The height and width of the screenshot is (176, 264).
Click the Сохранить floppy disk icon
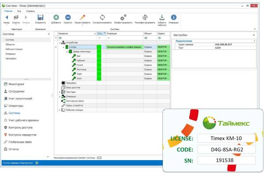(40, 17)
